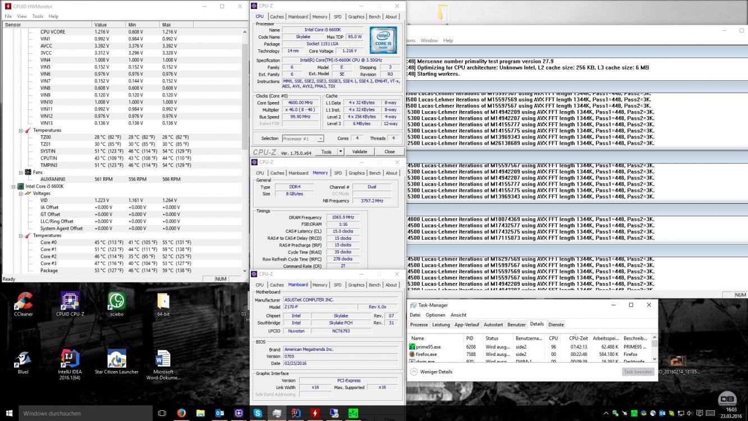Click the Sensor column header in HWMonitor
This screenshot has width=748, height=421.
tap(47, 25)
